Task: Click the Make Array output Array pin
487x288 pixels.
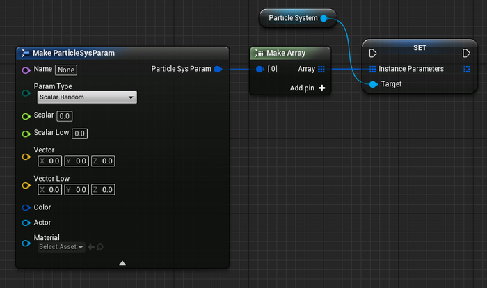Action: coord(321,69)
